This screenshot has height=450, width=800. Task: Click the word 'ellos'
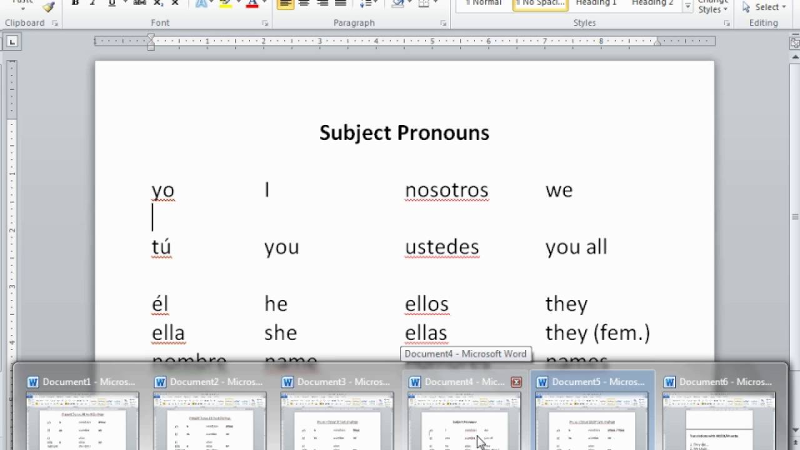click(x=427, y=304)
